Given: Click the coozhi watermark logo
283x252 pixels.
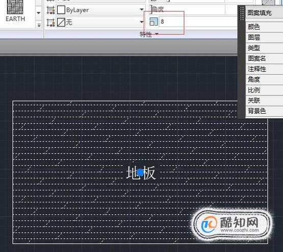Looking at the screenshot, I should pyautogui.click(x=231, y=224).
